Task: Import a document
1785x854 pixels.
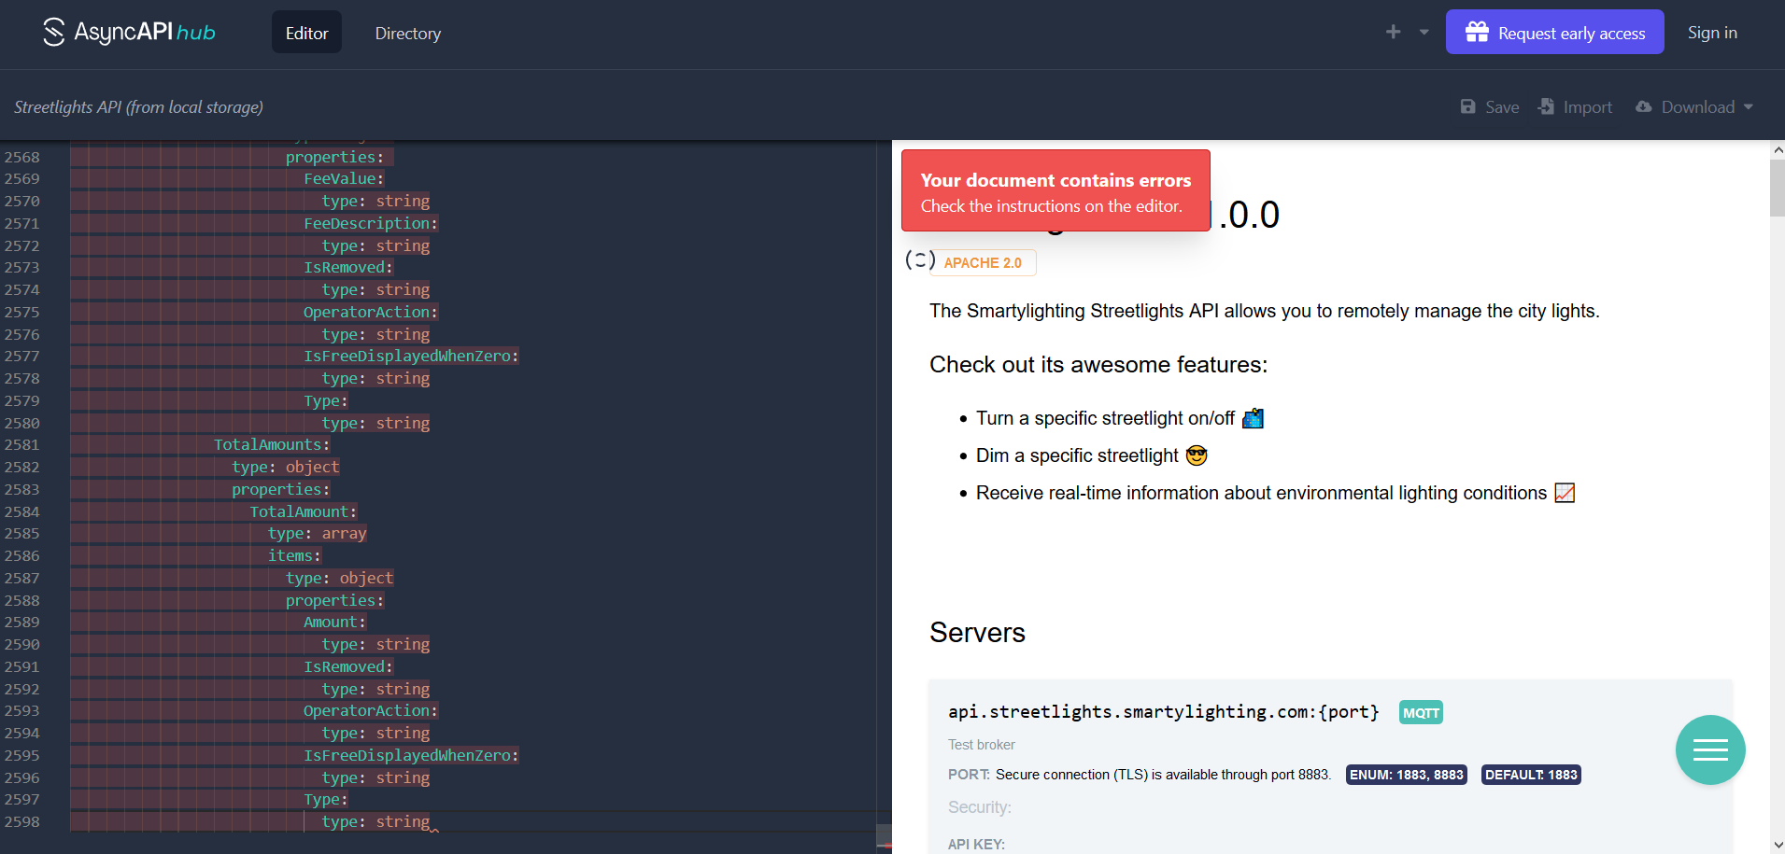Action: coord(1575,107)
